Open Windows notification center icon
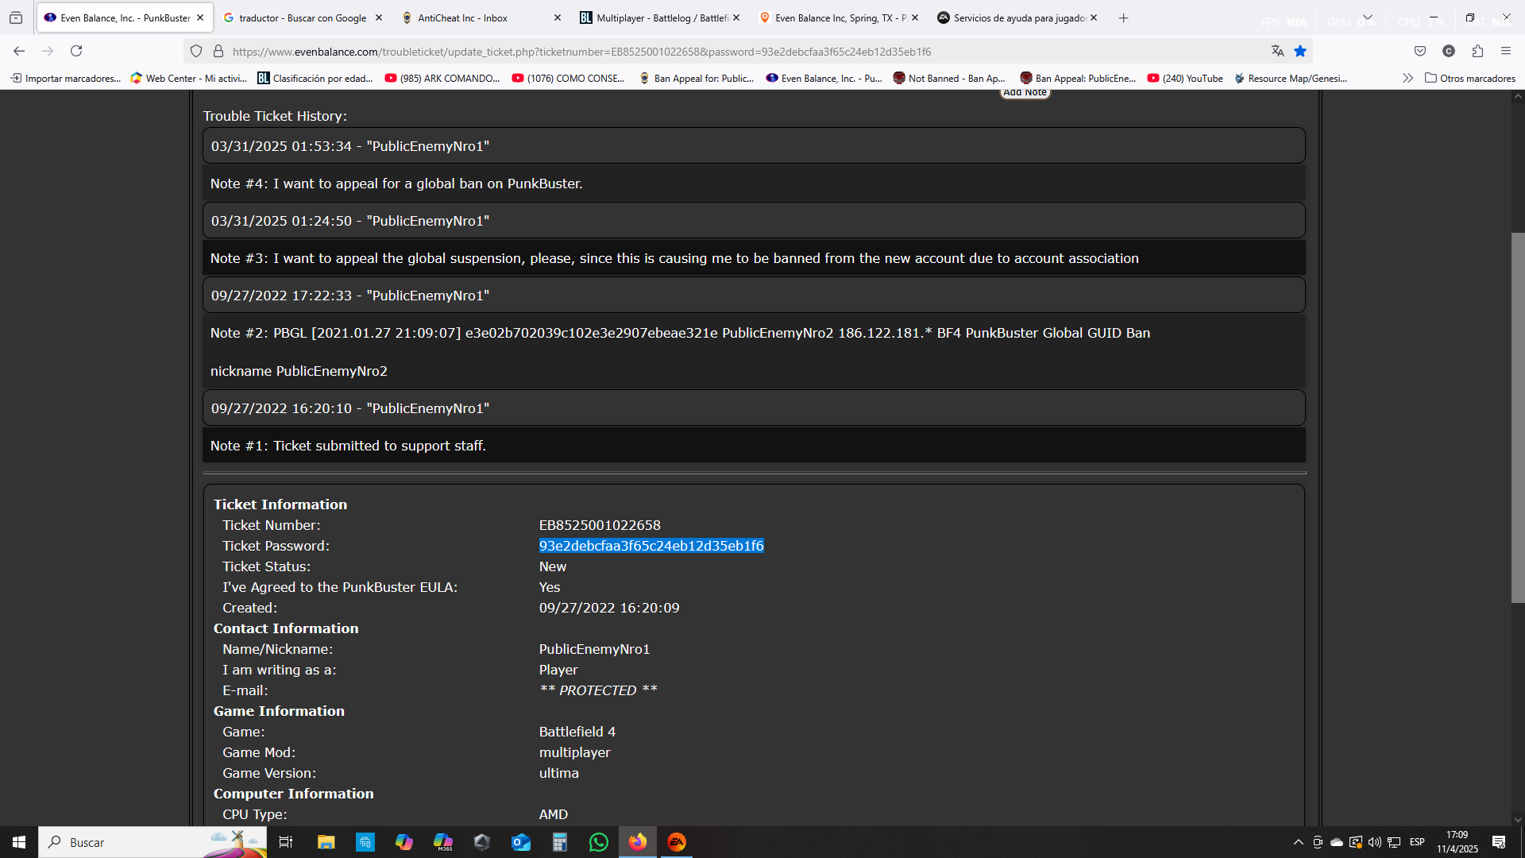Screen dimensions: 1525x858 click(1499, 842)
